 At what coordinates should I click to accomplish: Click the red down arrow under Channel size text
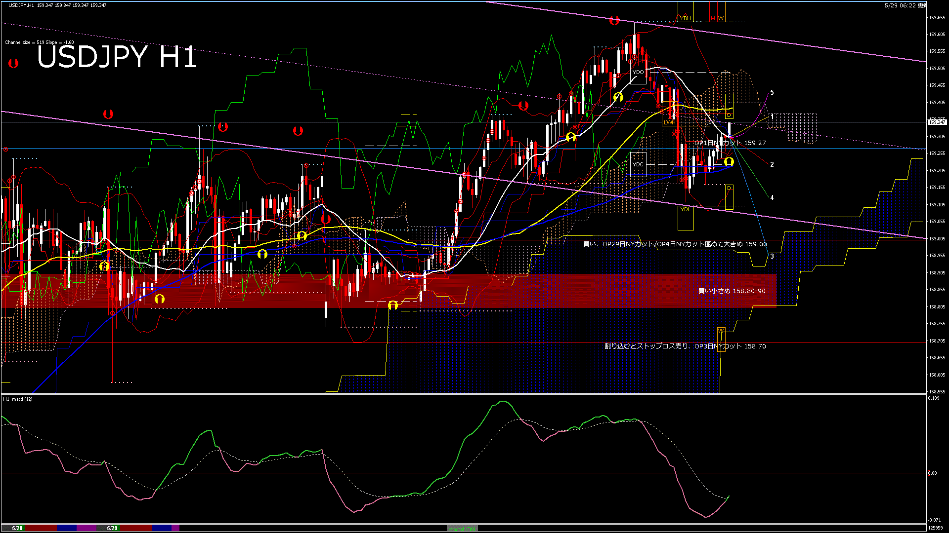13,63
